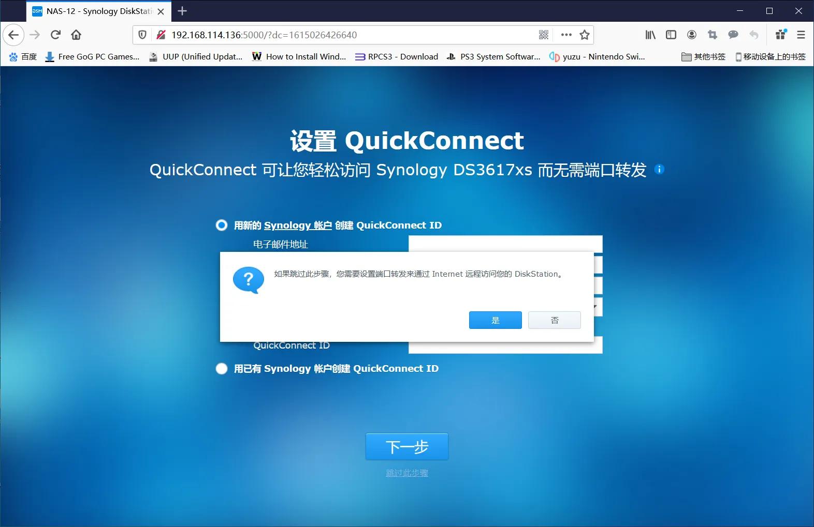The width and height of the screenshot is (814, 527).
Task: Open a new browser tab
Action: point(182,11)
